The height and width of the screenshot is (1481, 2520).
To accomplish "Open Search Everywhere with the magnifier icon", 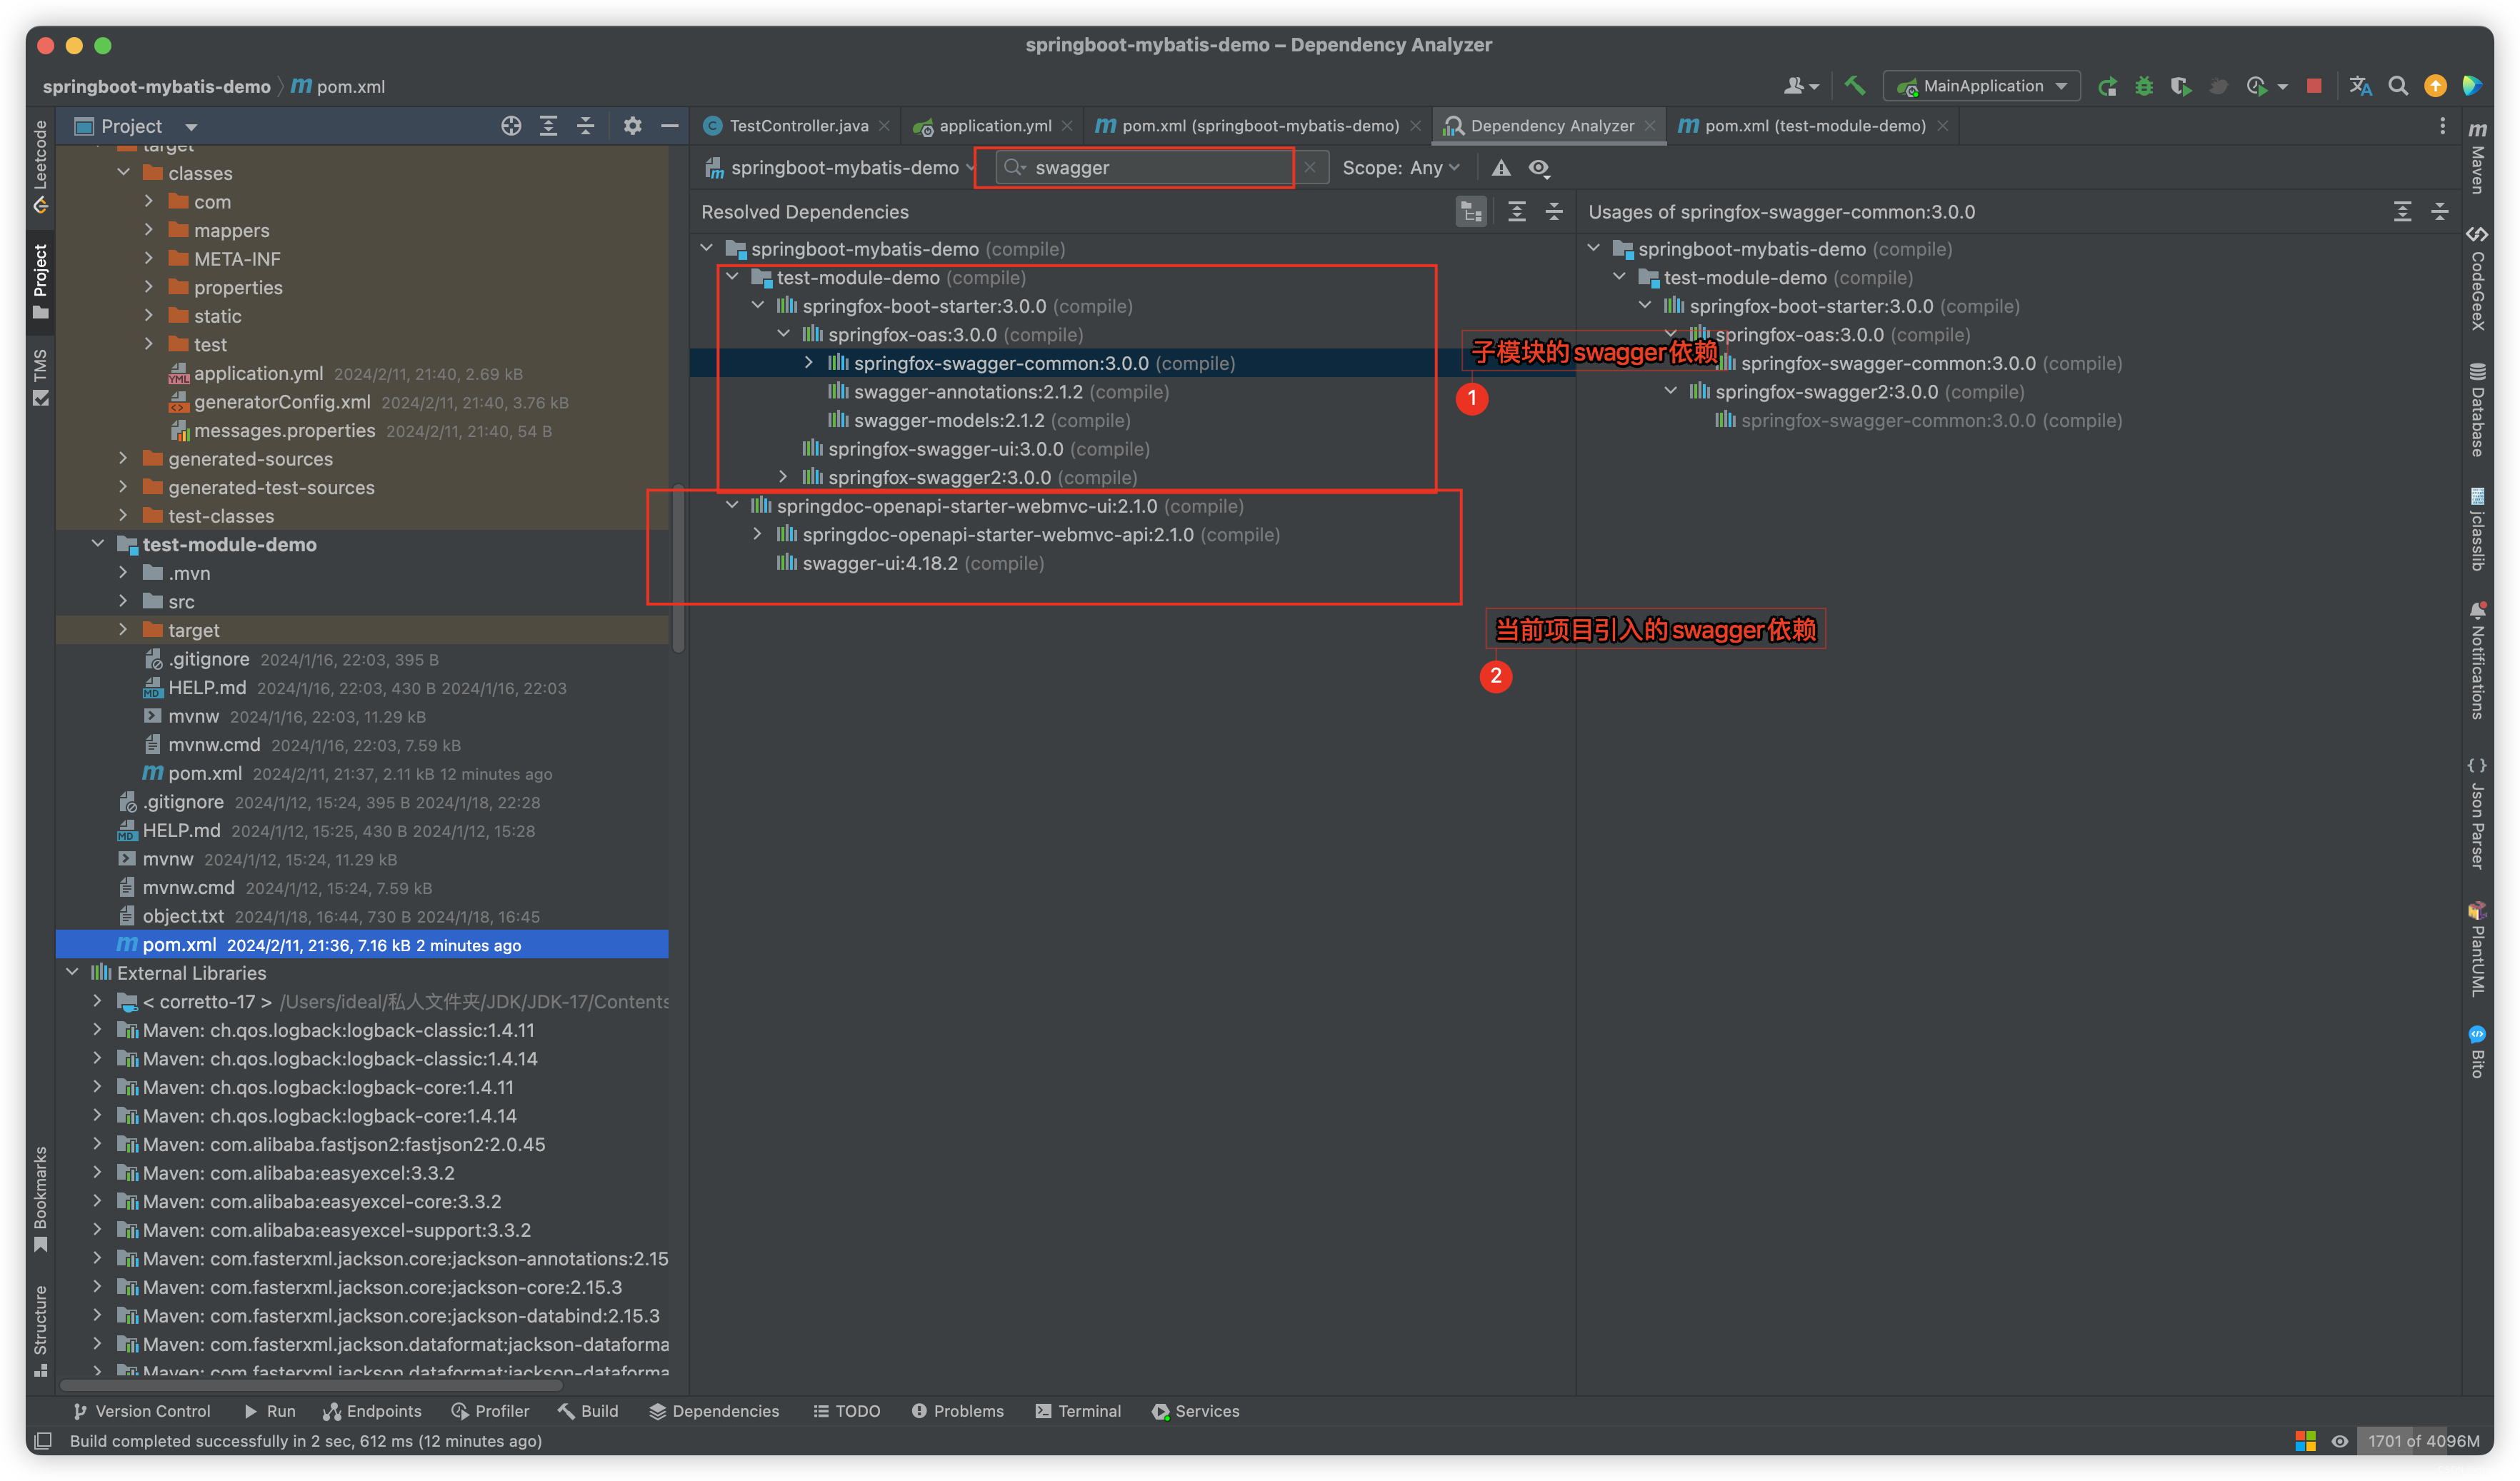I will point(2399,86).
